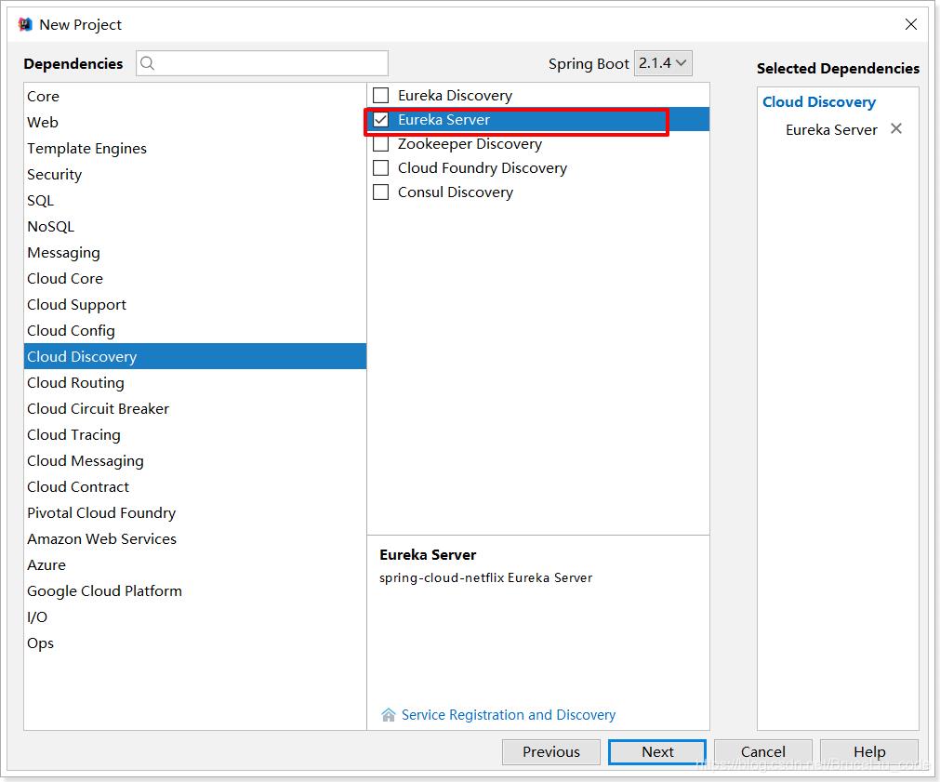The height and width of the screenshot is (782, 940).
Task: Select the I/O category
Action: click(x=195, y=617)
